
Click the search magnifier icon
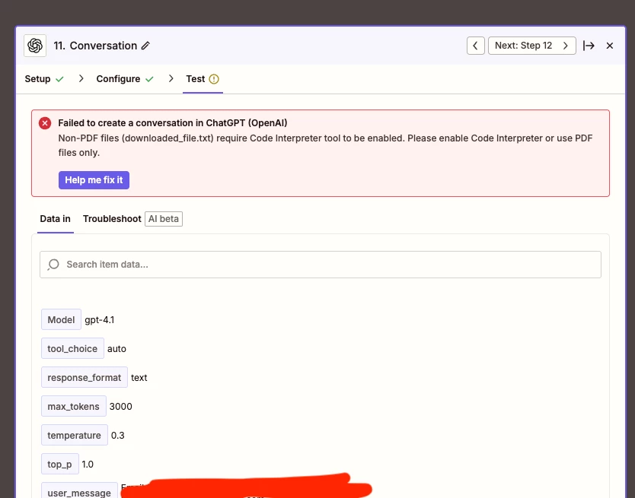(x=53, y=265)
